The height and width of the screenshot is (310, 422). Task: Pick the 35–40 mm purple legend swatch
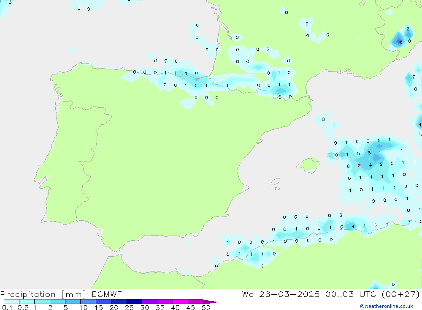pyautogui.click(x=165, y=302)
